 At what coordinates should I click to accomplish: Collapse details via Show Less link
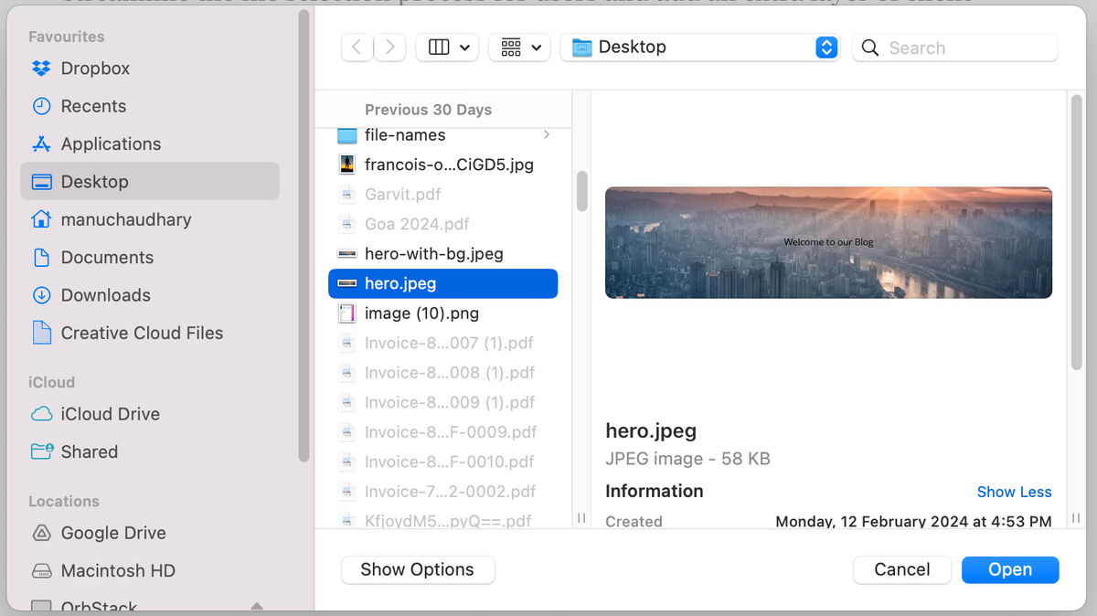(x=1014, y=491)
